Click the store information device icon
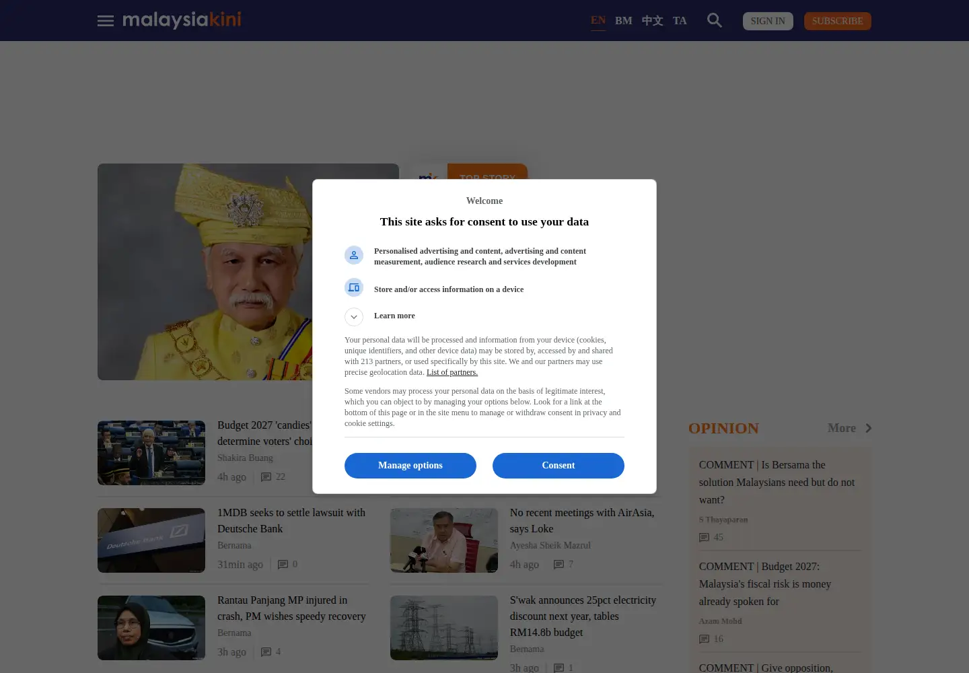Screen dimensions: 969x673 354,287
